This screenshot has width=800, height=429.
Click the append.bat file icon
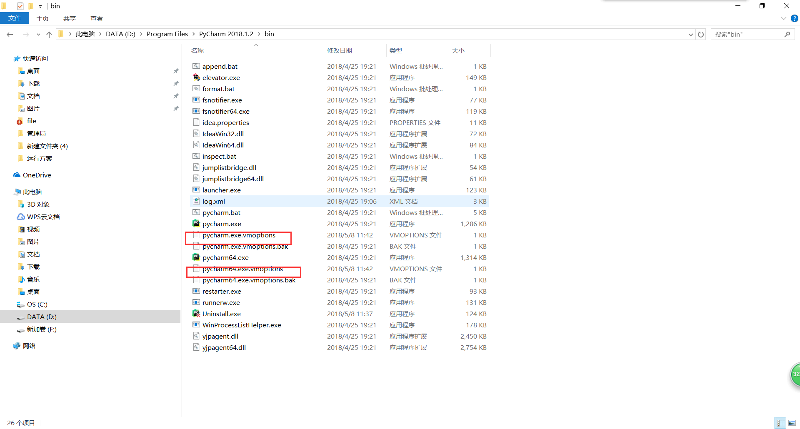196,66
